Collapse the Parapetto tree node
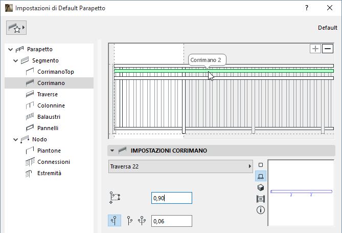 point(10,49)
